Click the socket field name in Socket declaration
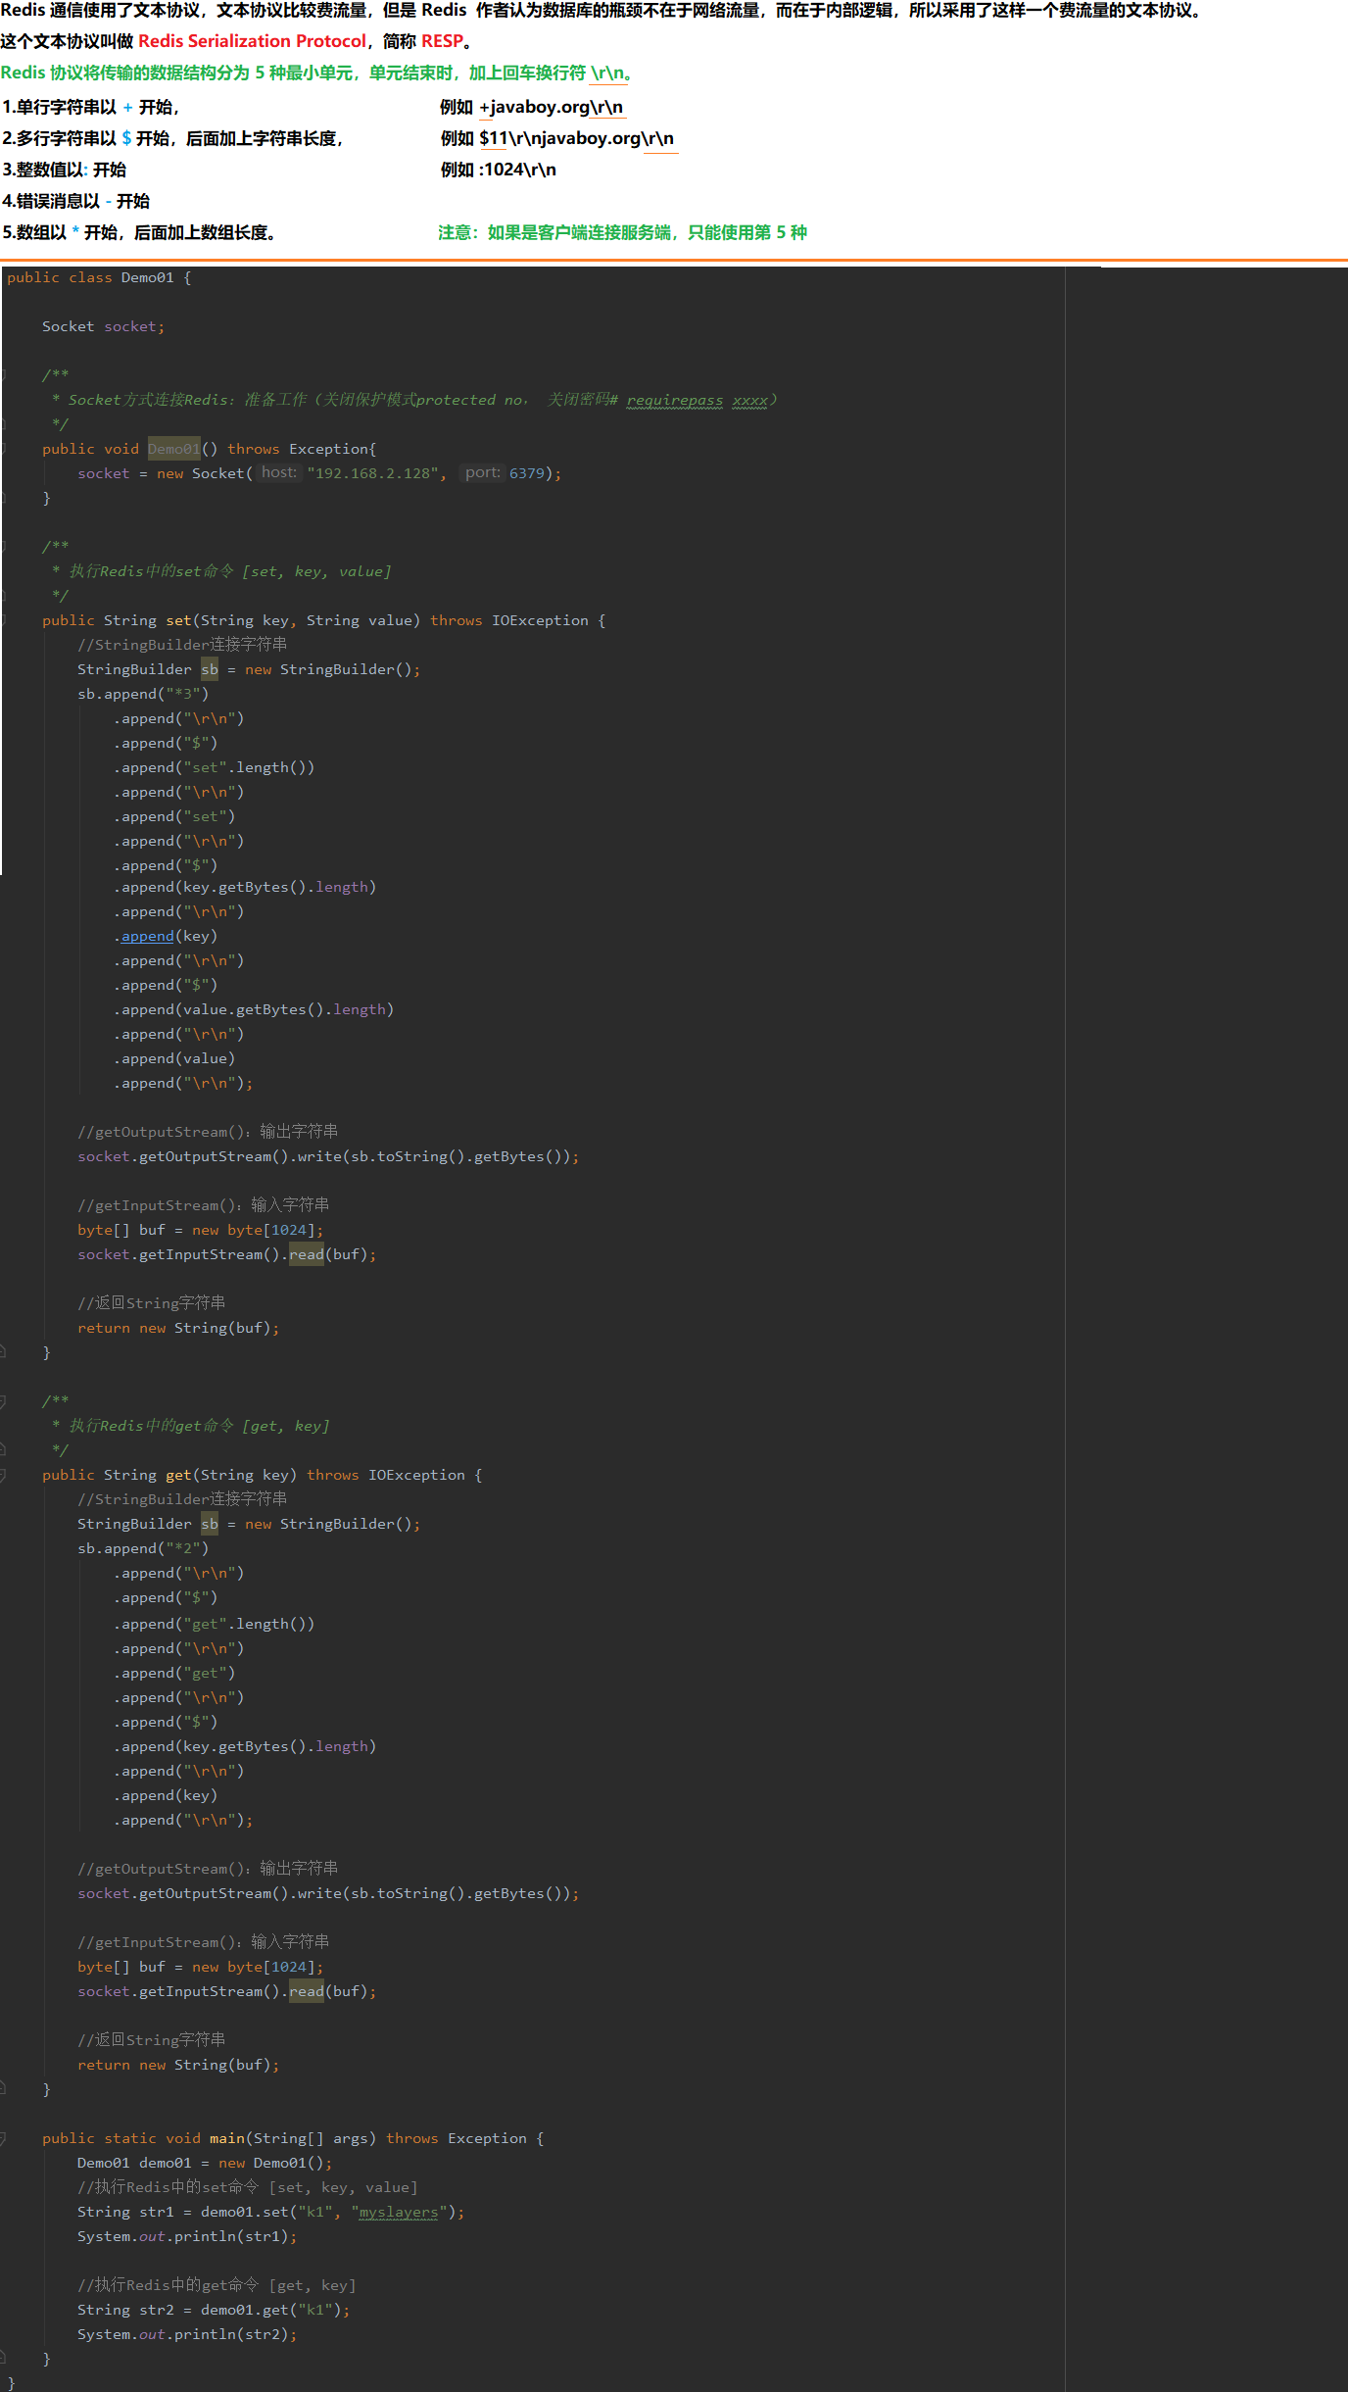The image size is (1348, 2392). coord(131,326)
